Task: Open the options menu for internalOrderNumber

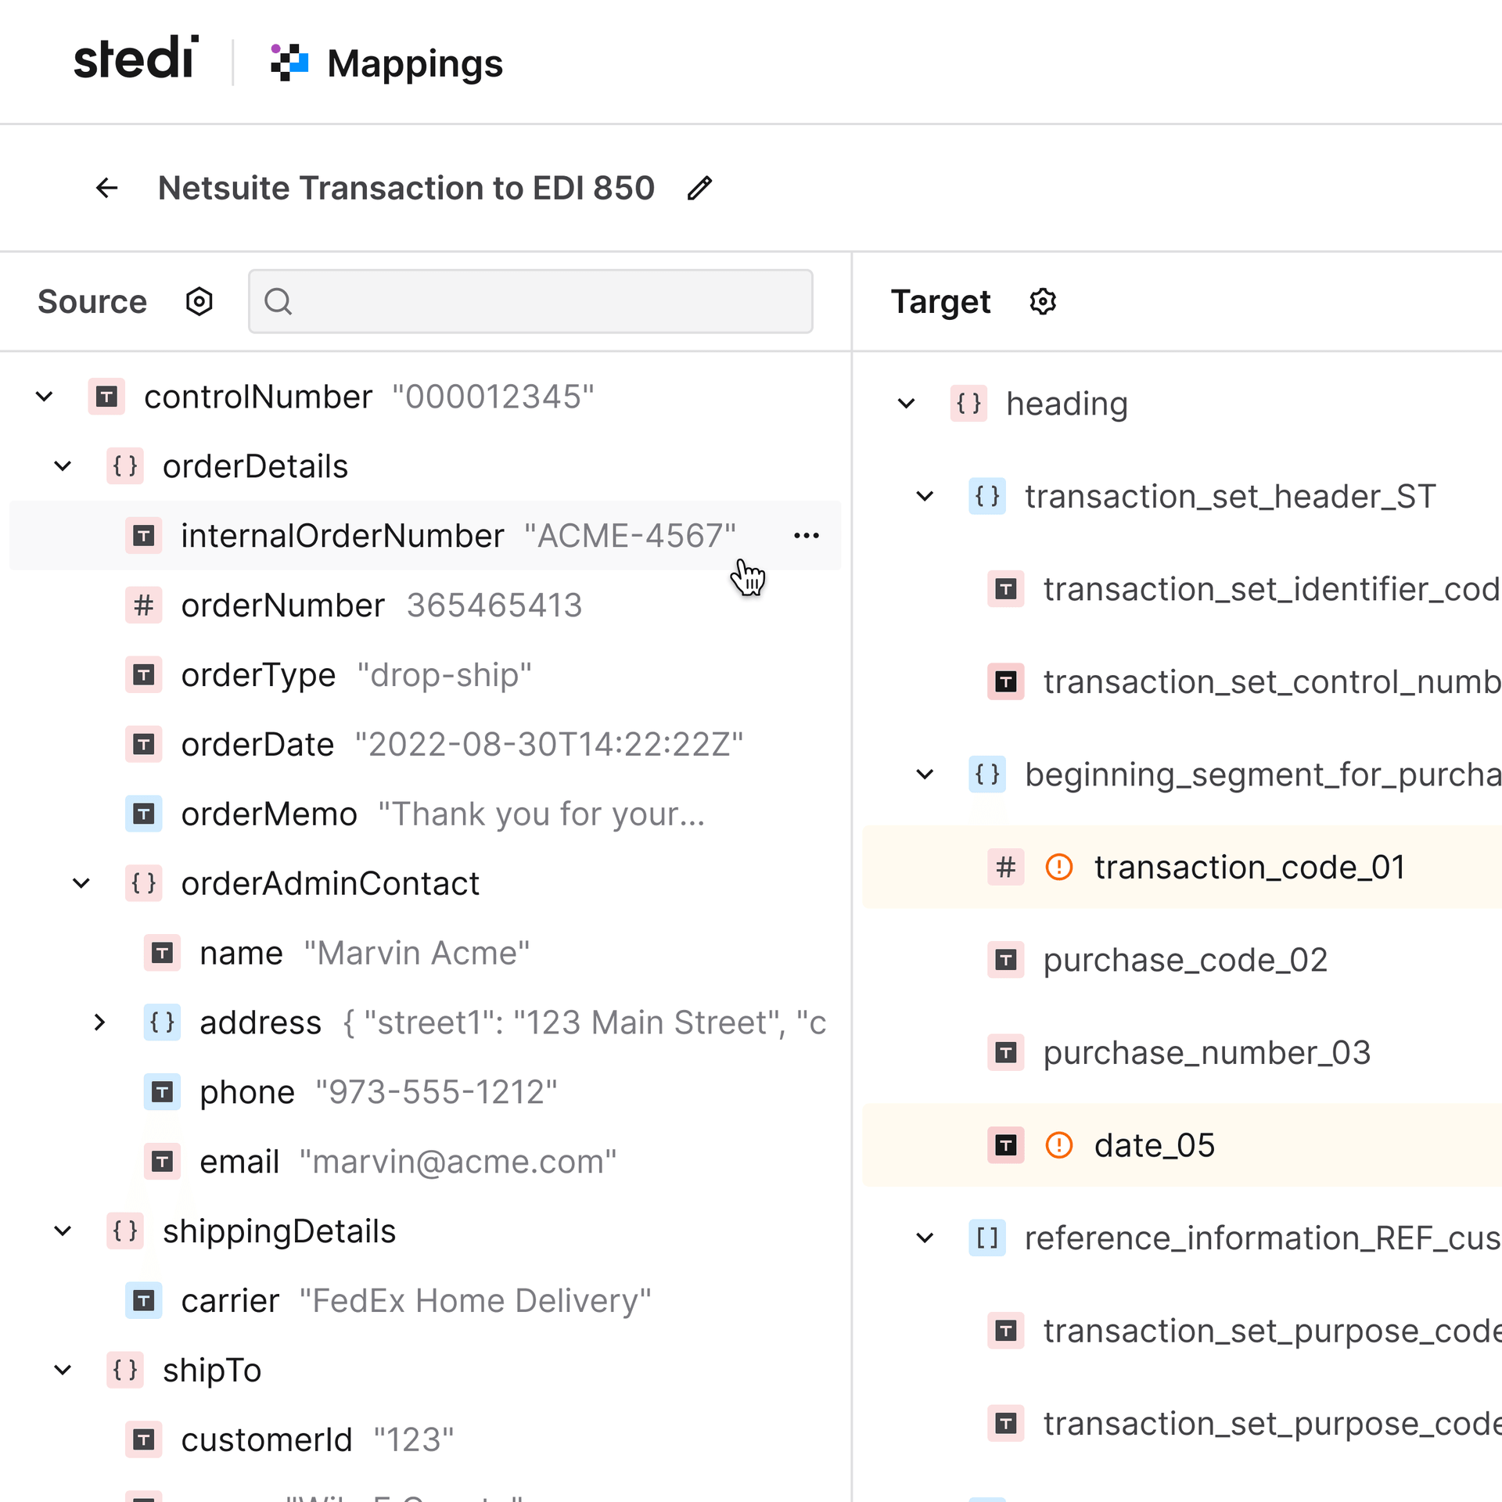Action: pyautogui.click(x=806, y=535)
